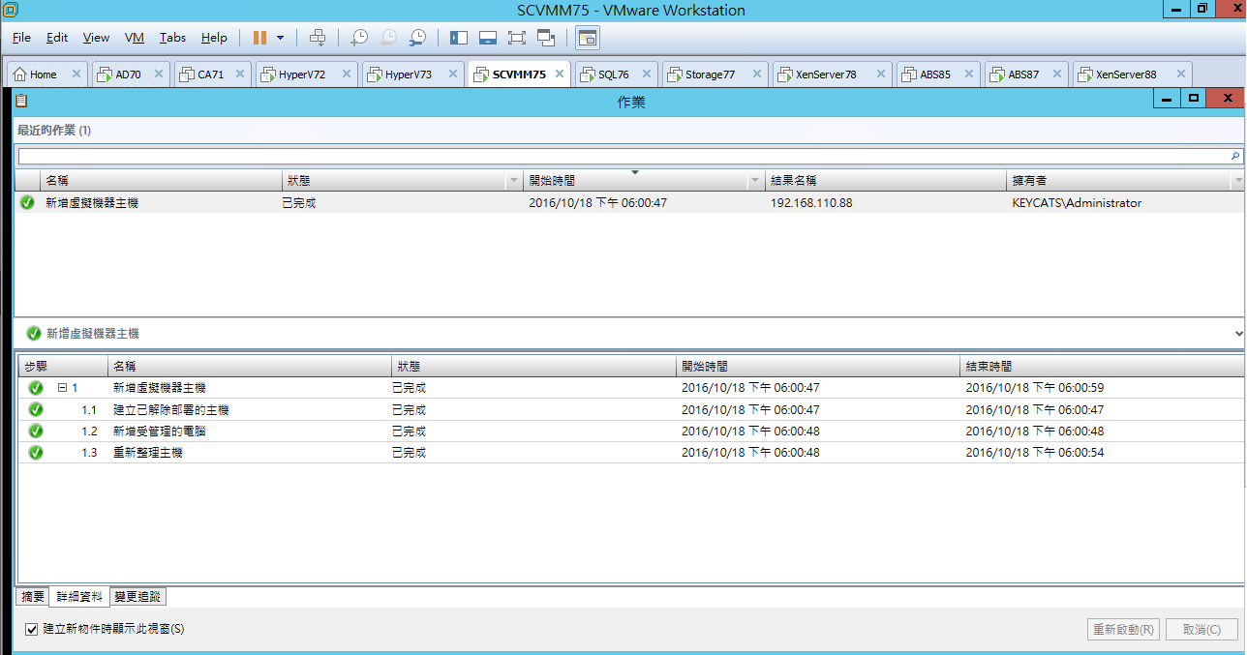Switch to the AD70 tab
This screenshot has width=1247, height=655.
coord(128,74)
